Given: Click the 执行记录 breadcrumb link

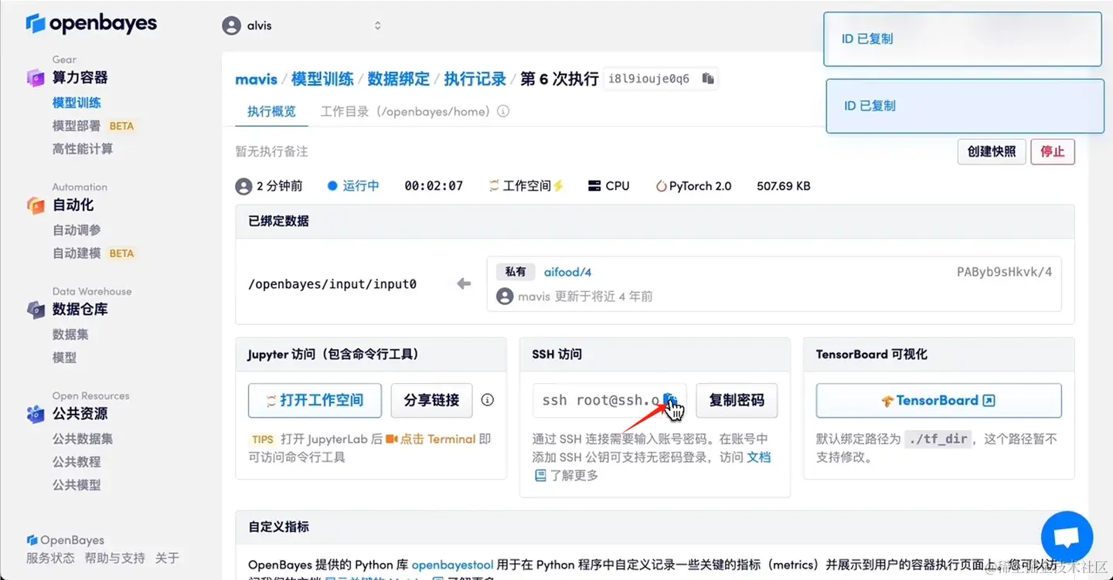Looking at the screenshot, I should [475, 79].
